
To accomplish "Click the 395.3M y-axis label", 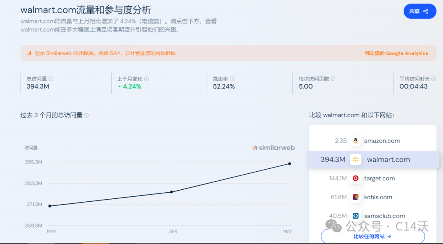I will click(x=33, y=162).
